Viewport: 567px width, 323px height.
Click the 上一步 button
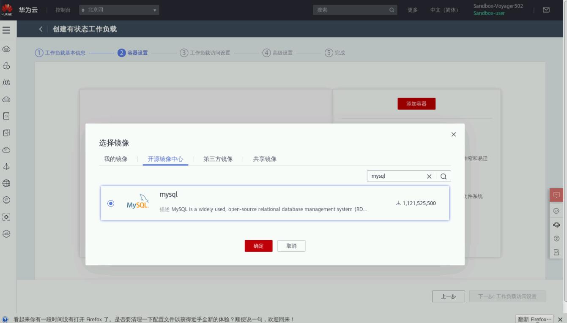(x=449, y=296)
